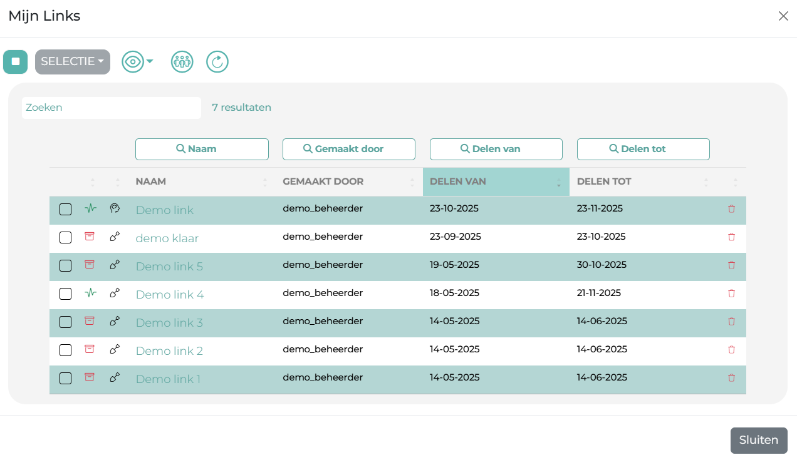The height and width of the screenshot is (460, 797).
Task: Delete the Demo link 4 row
Action: point(731,293)
